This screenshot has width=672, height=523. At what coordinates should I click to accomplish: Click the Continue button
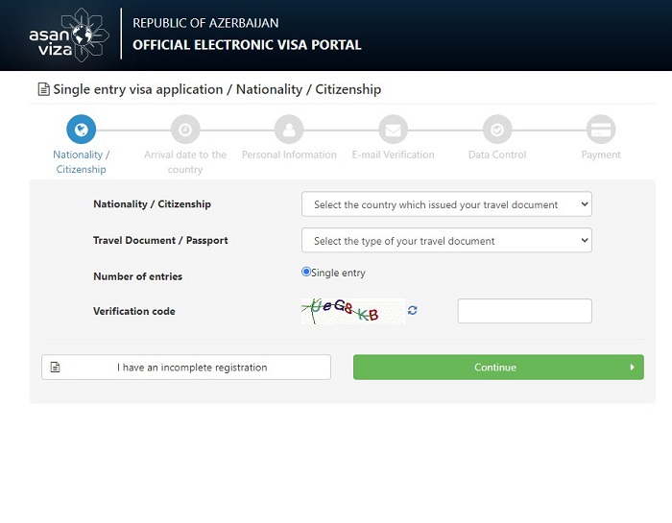[498, 368]
